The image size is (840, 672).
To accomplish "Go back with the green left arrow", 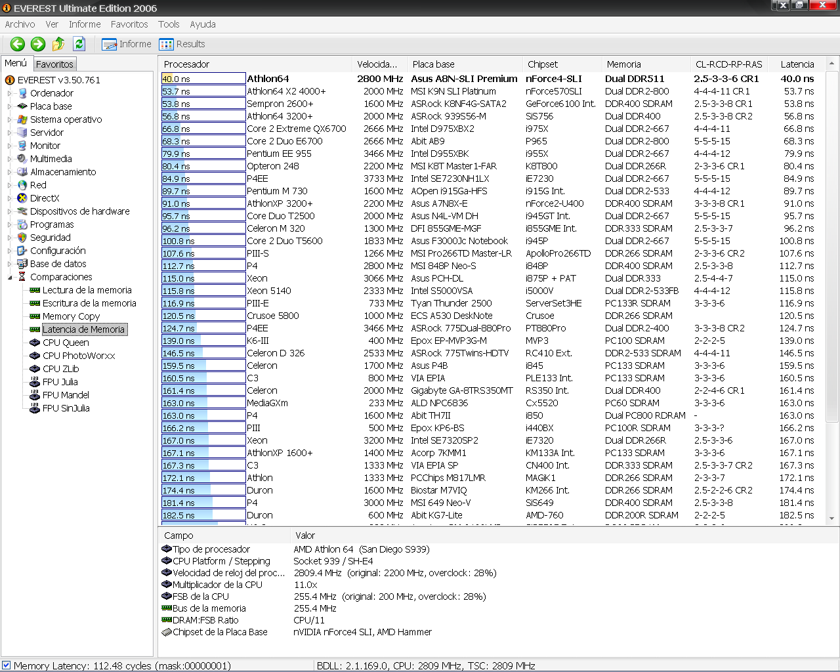I will pyautogui.click(x=18, y=44).
